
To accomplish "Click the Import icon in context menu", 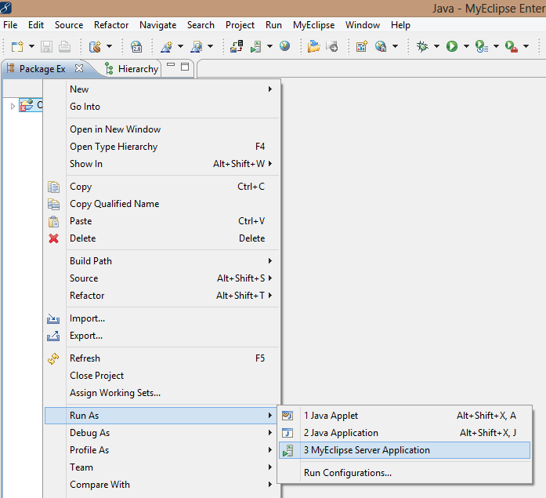I will coord(53,318).
